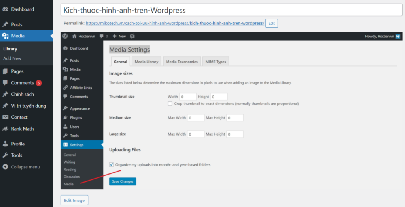Open the Writing settings submenu
This screenshot has width=405, height=207.
(x=69, y=162)
